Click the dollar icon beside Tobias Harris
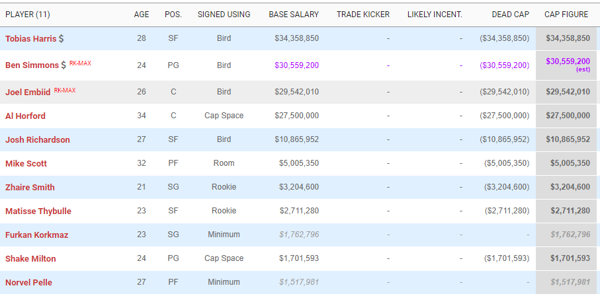 (62, 39)
